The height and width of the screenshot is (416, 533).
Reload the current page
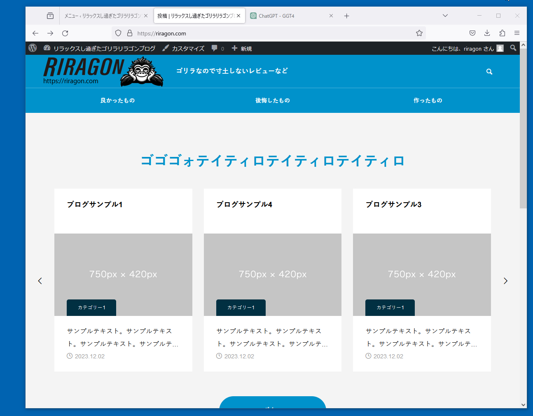pos(65,33)
